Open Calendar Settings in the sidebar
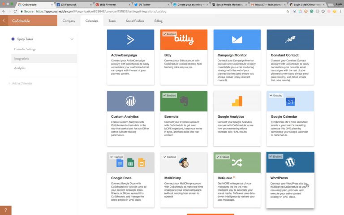Viewport: 344px width, 215px height. [25, 49]
